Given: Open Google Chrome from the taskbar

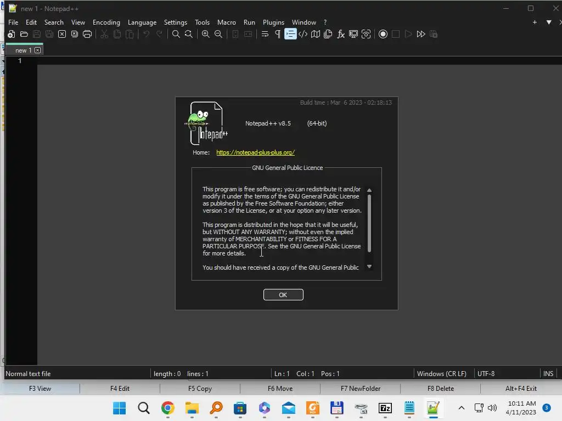Looking at the screenshot, I should pos(168,408).
